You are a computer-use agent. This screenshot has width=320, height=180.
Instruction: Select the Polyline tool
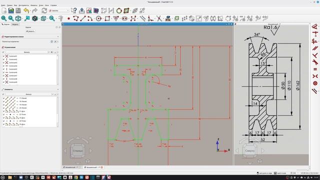[76, 18]
